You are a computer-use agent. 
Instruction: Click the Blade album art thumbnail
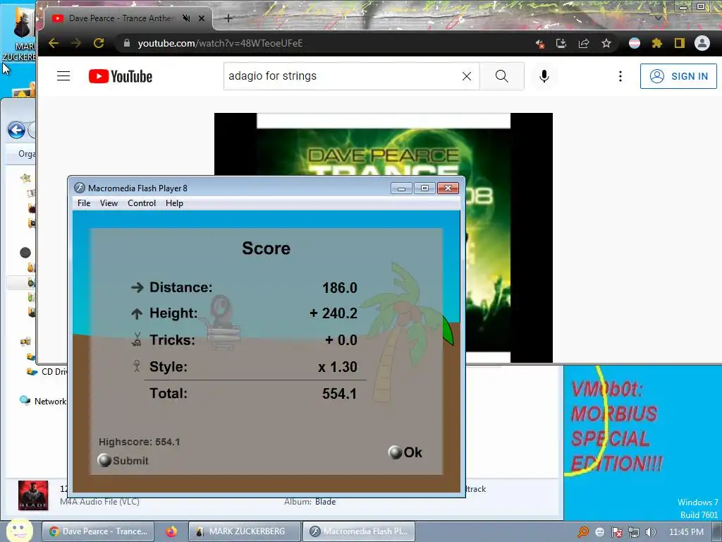point(33,495)
